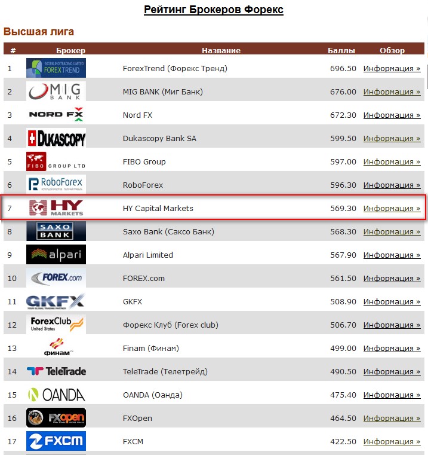Click the Alpari Limited name
Image resolution: width=428 pixels, height=455 pixels.
pyautogui.click(x=148, y=255)
